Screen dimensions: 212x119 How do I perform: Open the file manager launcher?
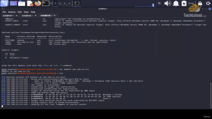click(x=22, y=3)
